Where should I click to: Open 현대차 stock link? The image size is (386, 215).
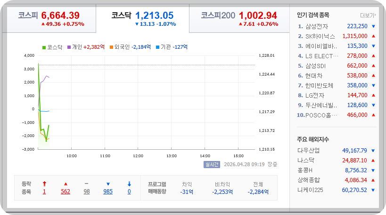tap(313, 76)
